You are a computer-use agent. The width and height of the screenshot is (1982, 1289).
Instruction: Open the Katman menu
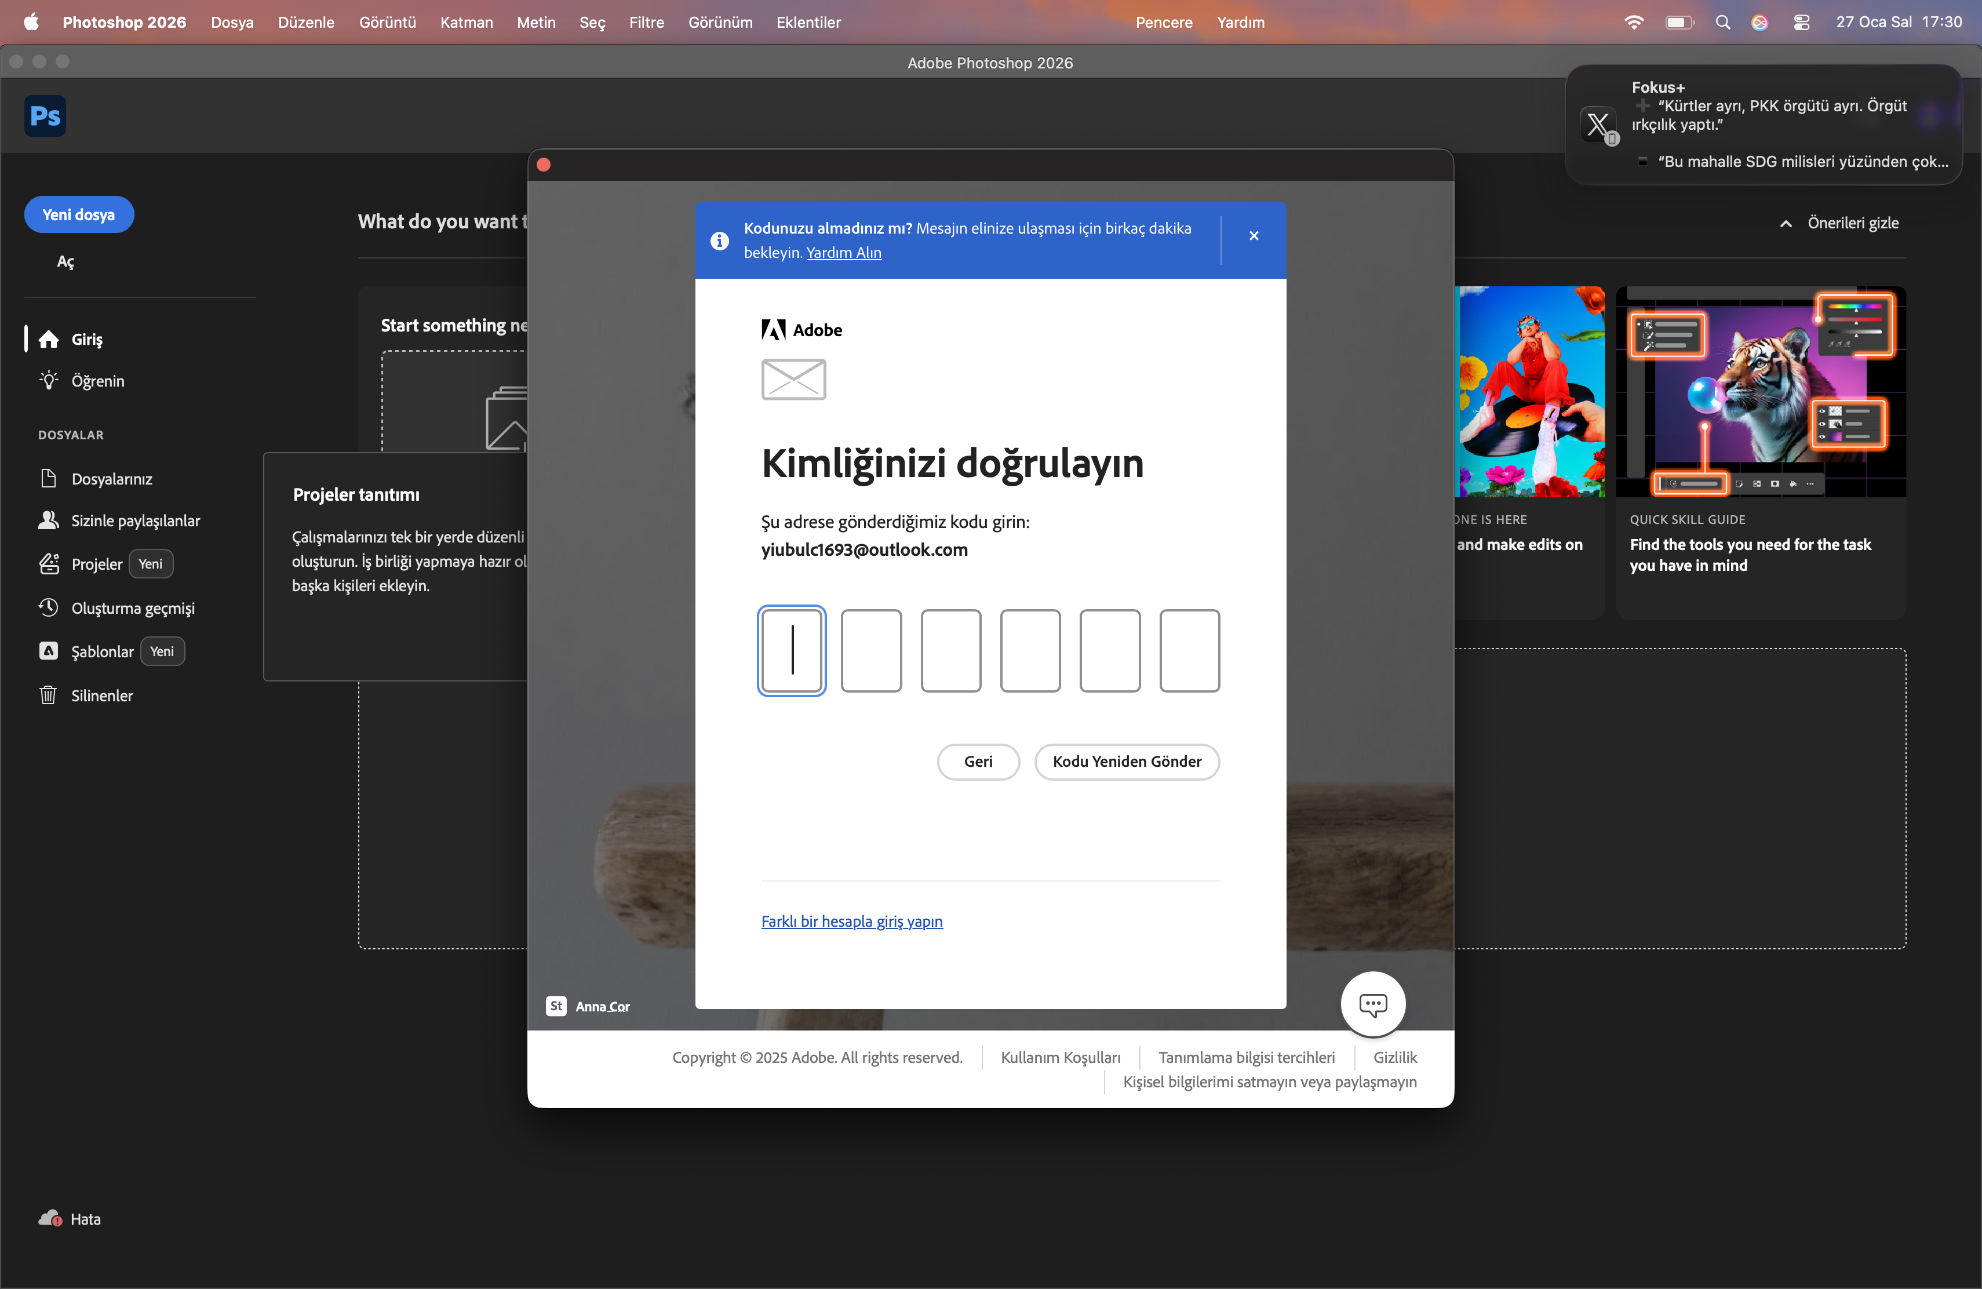[x=467, y=23]
